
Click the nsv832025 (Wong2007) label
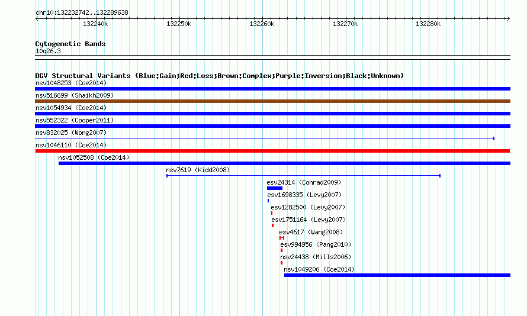[71, 133]
